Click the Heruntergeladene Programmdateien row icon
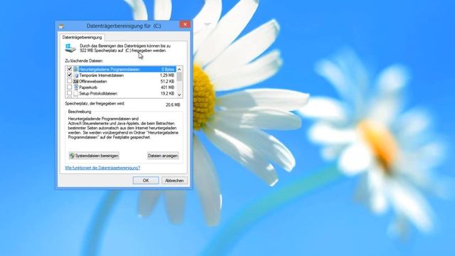 pyautogui.click(x=76, y=69)
